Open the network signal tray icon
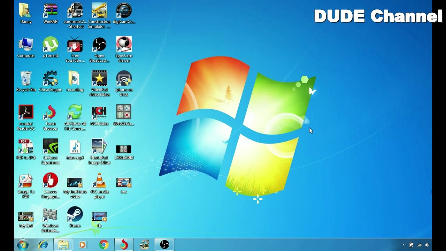Image resolution: width=446 pixels, height=251 pixels. click(x=419, y=245)
